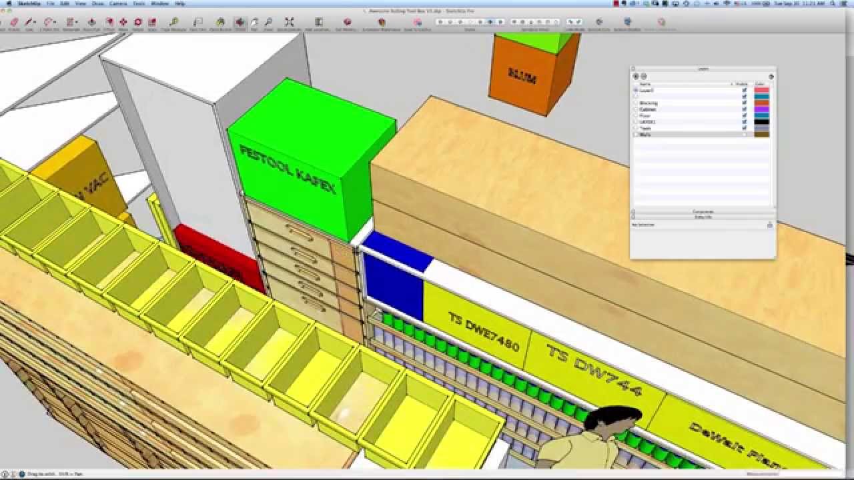Screen dimensions: 854x480
Task: Open Get Models from the toolbar
Action: pyautogui.click(x=348, y=22)
